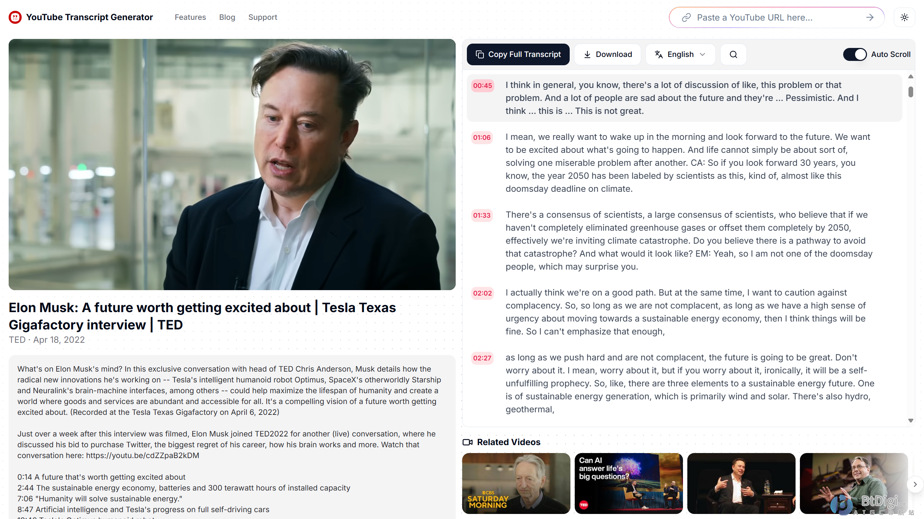
Task: Expand the English language dropdown
Action: tap(680, 54)
